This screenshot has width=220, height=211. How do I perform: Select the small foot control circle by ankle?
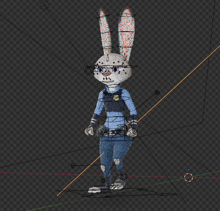(103, 181)
